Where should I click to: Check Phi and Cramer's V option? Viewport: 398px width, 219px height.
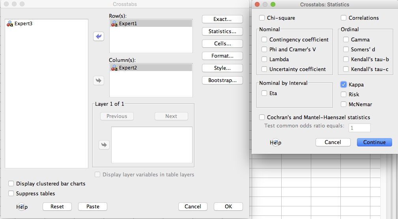point(264,49)
